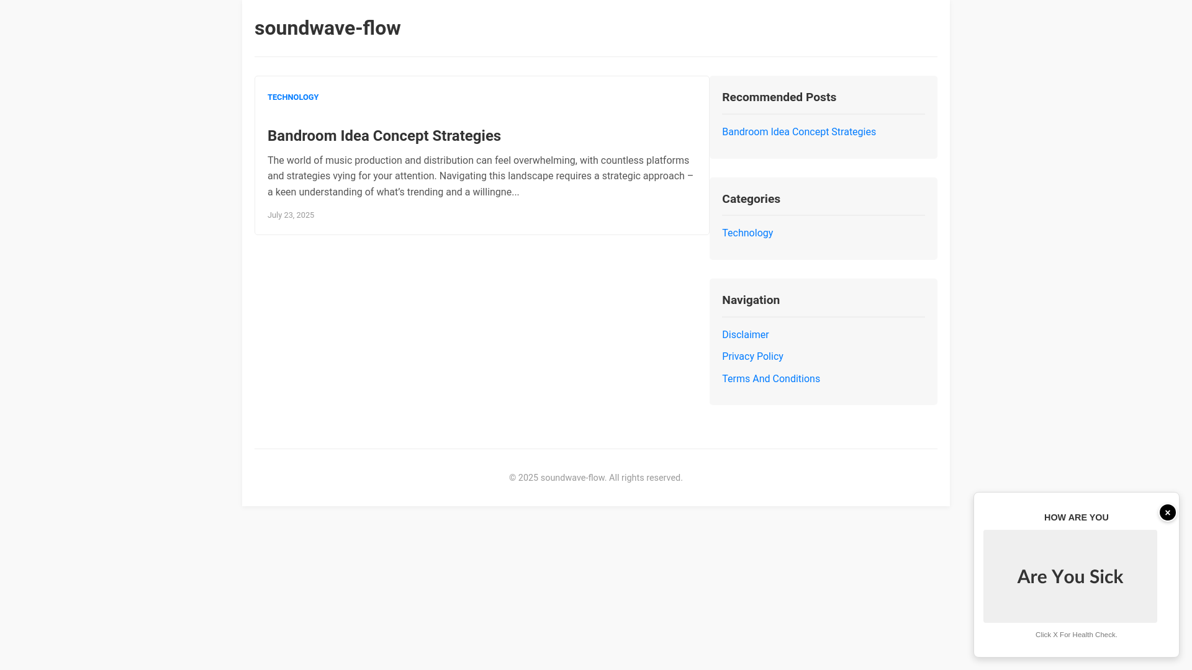Click the Recommended Posts heading
This screenshot has height=670, width=1192.
click(779, 97)
